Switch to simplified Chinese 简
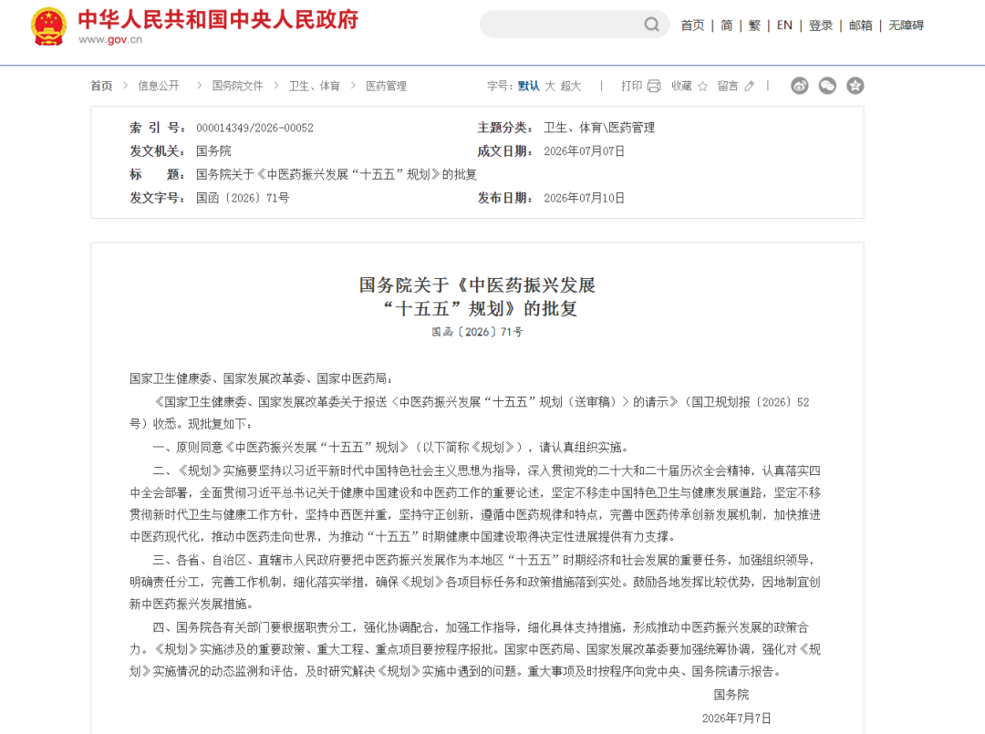Screen dimensions: 985x734 tap(726, 26)
